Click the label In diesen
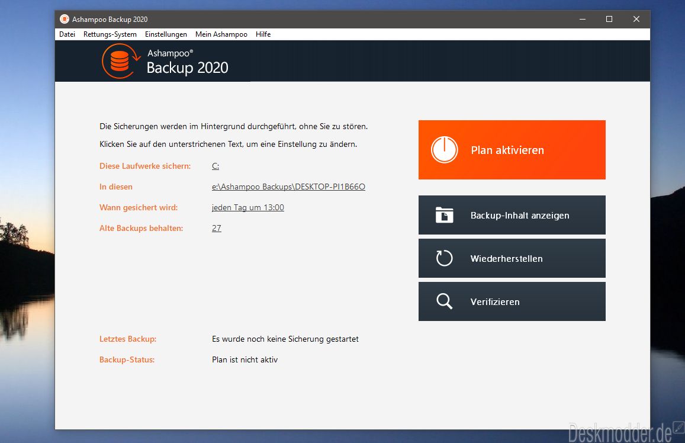Image resolution: width=685 pixels, height=443 pixels. (116, 187)
